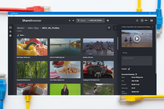Filter Harvested Metadata with funnel icon

[136, 74]
